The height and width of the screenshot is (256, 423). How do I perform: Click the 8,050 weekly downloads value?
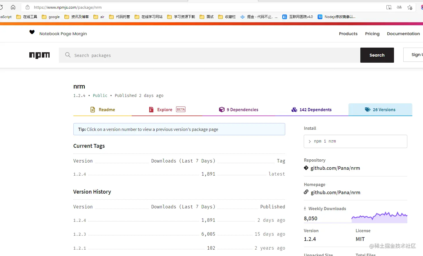(310, 218)
